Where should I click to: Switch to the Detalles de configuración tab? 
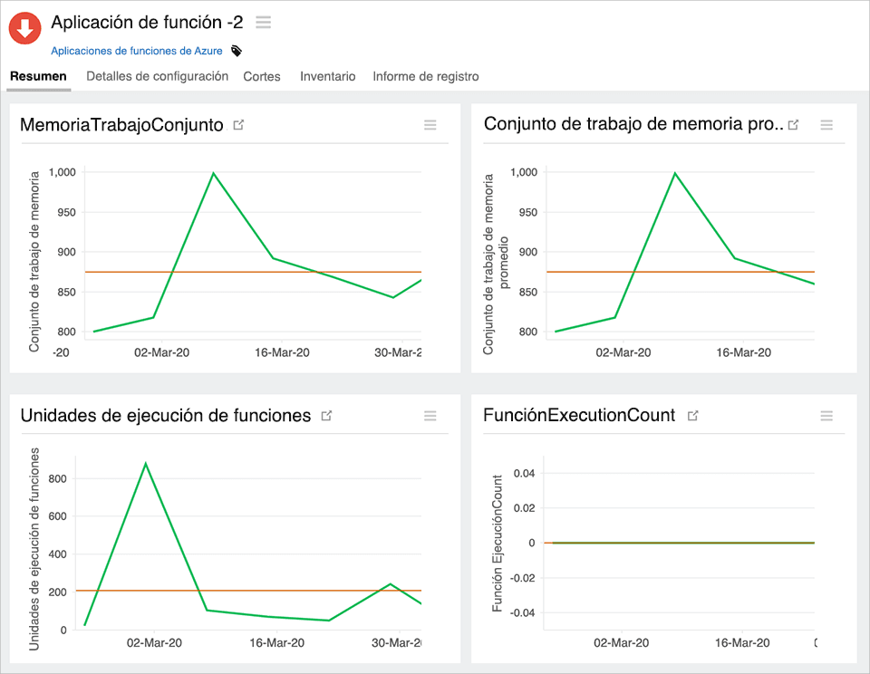[157, 77]
